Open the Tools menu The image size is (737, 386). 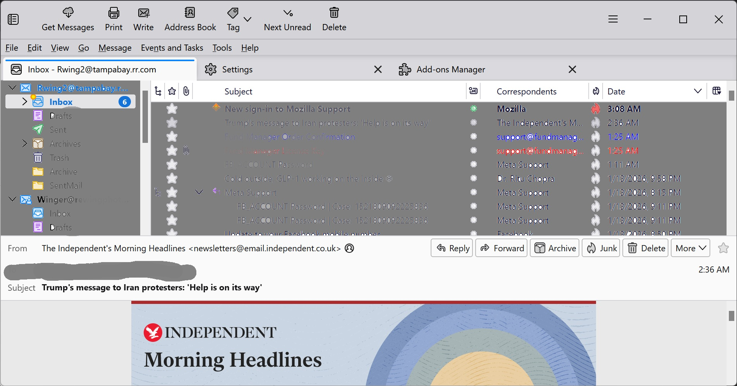[222, 48]
